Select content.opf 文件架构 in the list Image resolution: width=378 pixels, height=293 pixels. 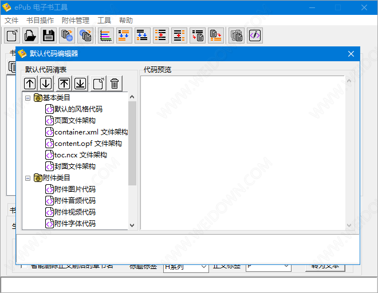[x=88, y=144]
